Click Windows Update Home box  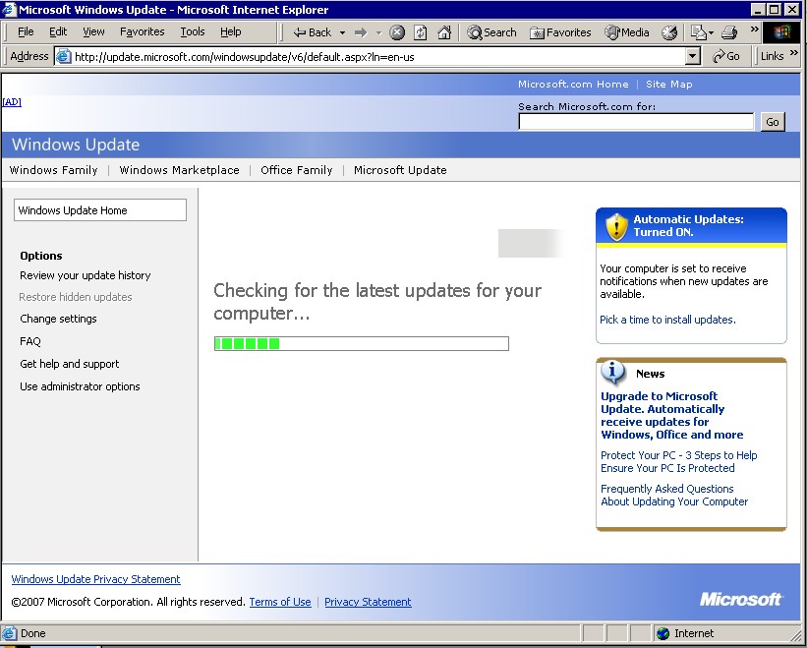(100, 210)
